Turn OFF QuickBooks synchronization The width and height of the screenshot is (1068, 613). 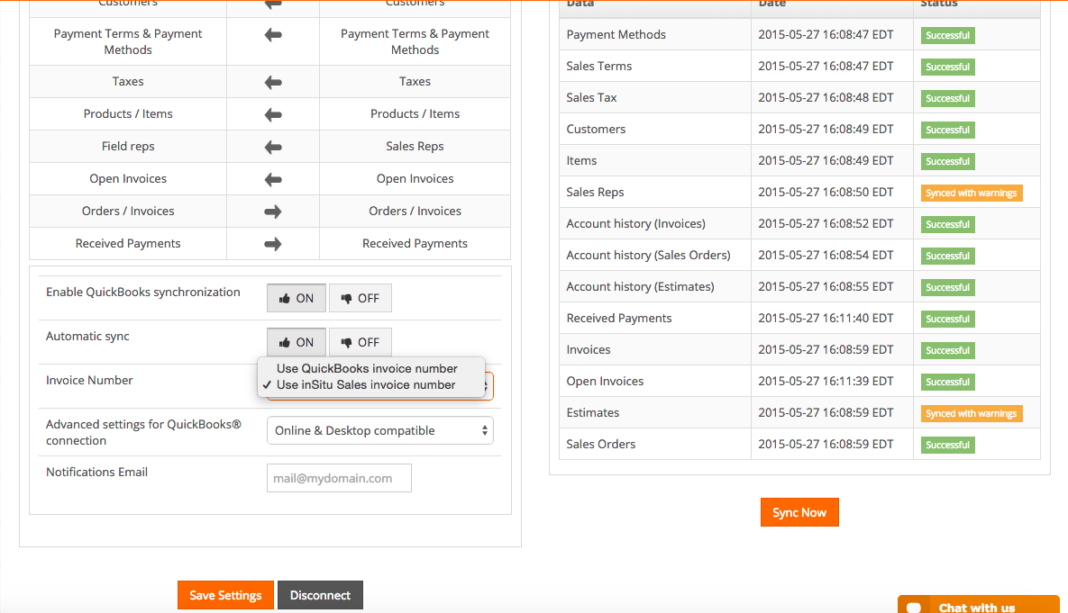361,298
